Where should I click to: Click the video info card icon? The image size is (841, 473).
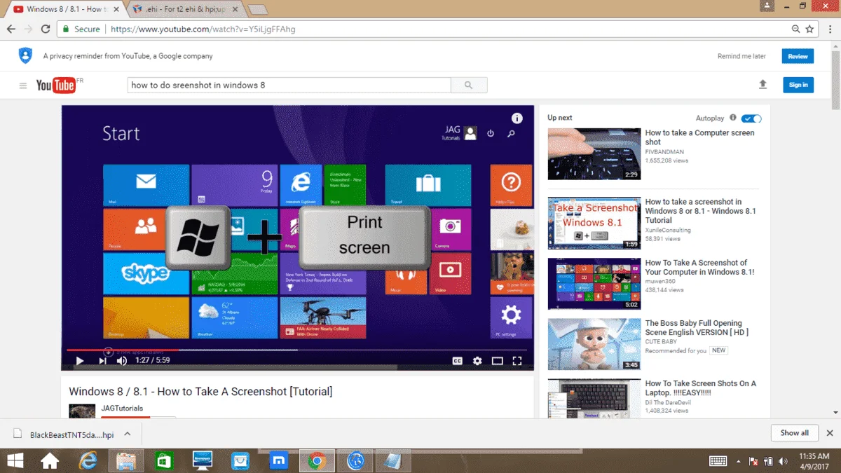pyautogui.click(x=517, y=118)
